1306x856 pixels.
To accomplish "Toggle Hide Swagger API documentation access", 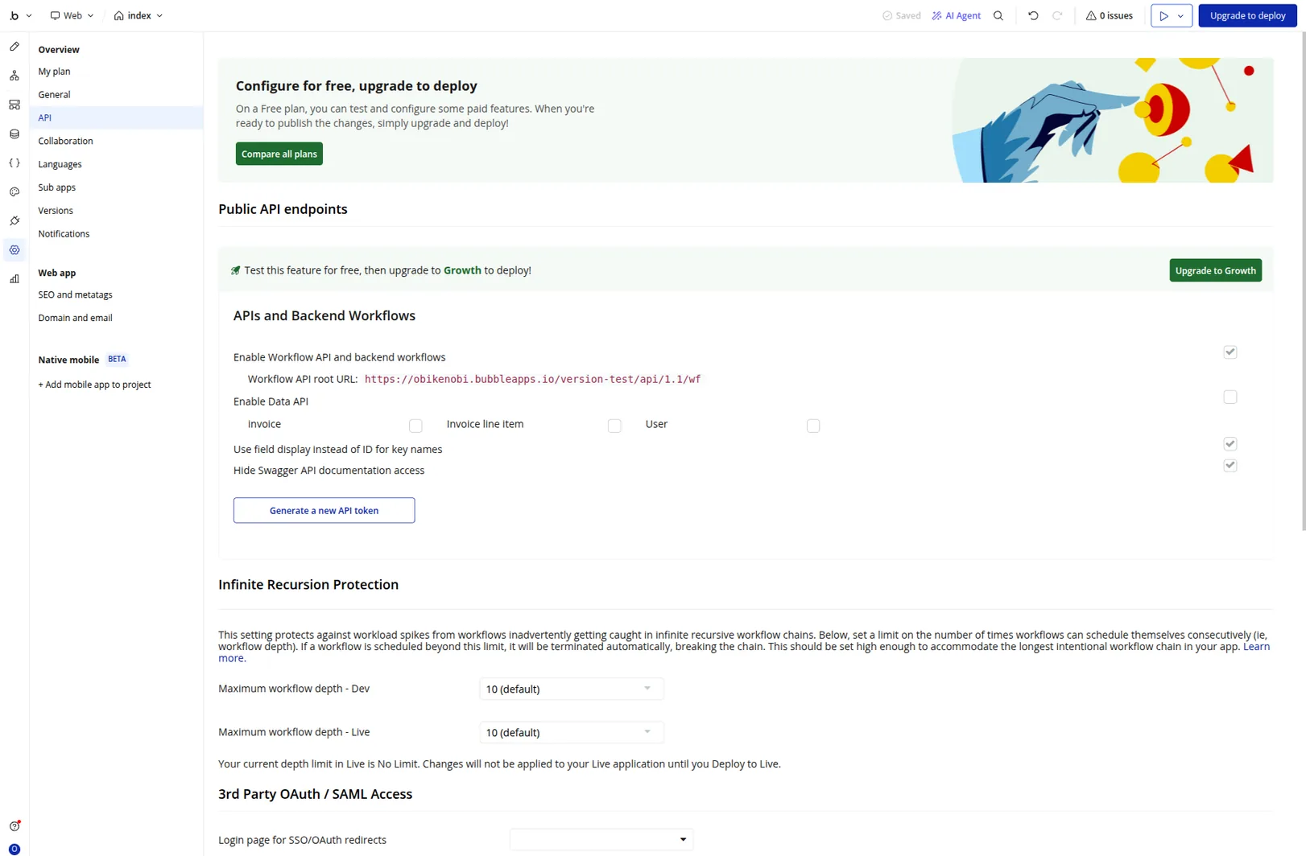I will click(x=1230, y=465).
